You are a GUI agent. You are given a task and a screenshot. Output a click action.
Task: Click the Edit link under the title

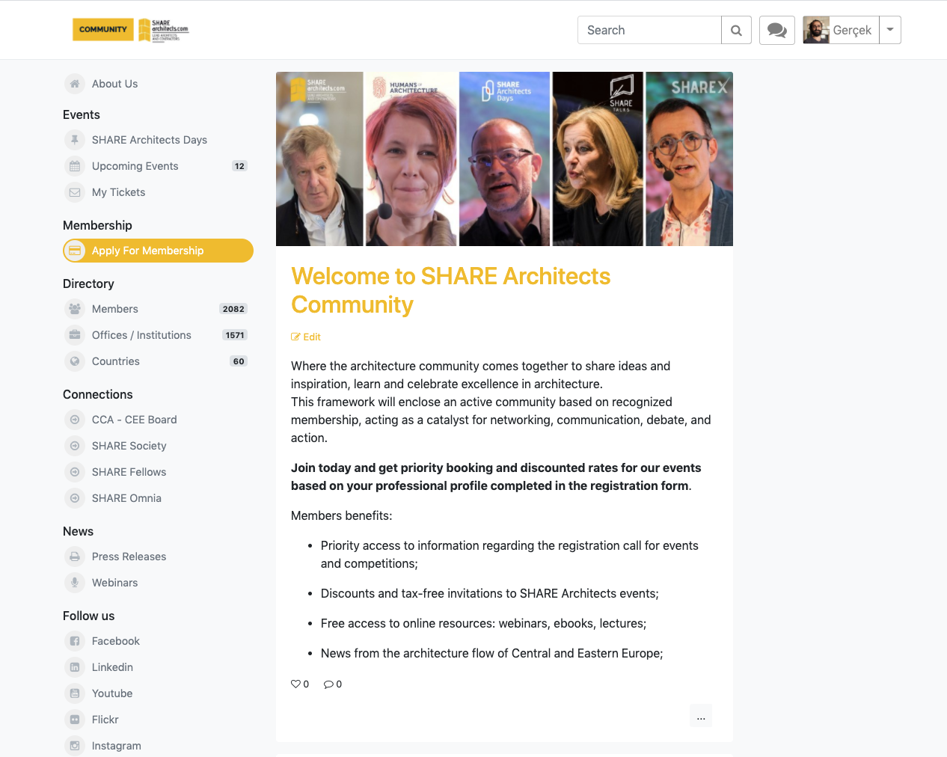[x=306, y=337]
